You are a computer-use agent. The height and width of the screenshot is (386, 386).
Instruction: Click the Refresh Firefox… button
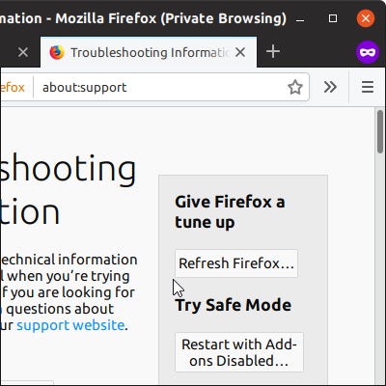coord(236,263)
